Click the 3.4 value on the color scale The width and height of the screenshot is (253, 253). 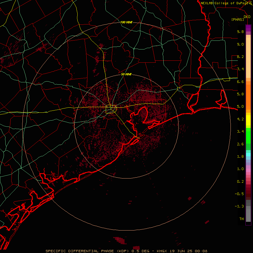tap(240, 132)
